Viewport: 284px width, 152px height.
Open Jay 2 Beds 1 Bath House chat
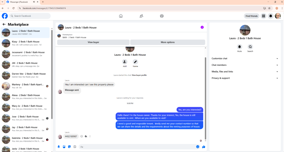point(25,129)
